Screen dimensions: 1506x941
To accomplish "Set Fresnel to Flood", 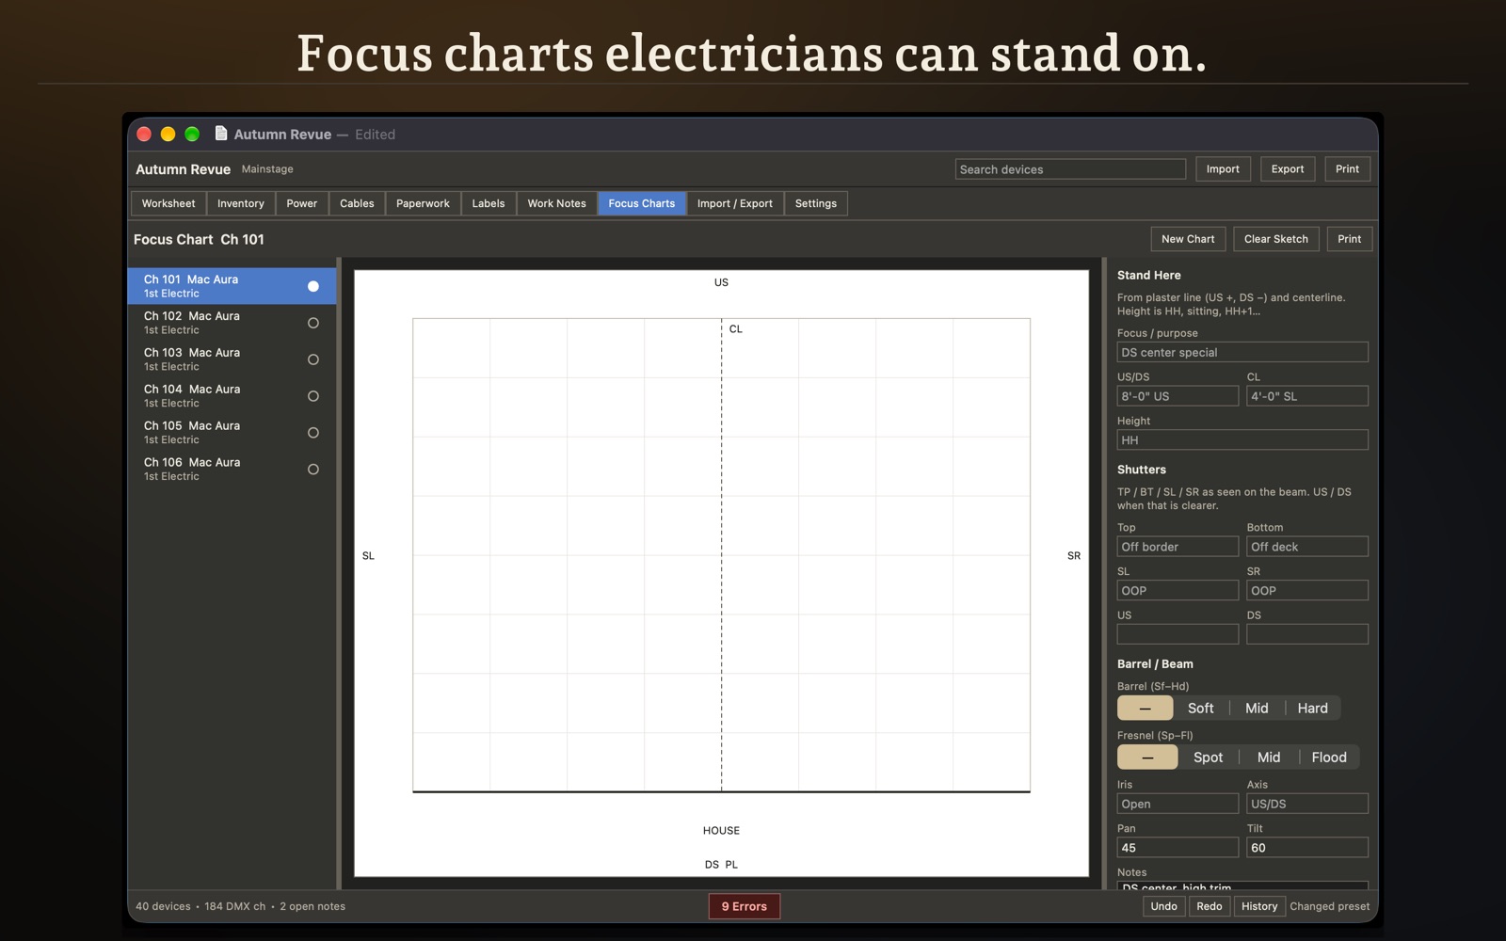I will [1329, 758].
